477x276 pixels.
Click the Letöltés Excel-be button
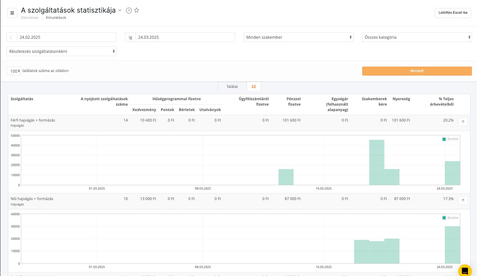(x=453, y=13)
